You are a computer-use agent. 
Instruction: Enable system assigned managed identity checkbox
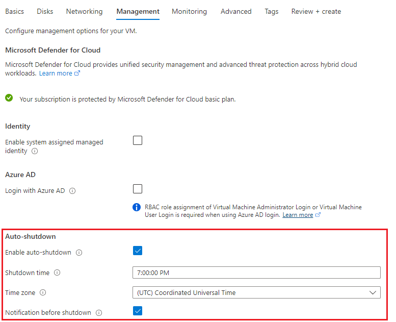tap(138, 141)
